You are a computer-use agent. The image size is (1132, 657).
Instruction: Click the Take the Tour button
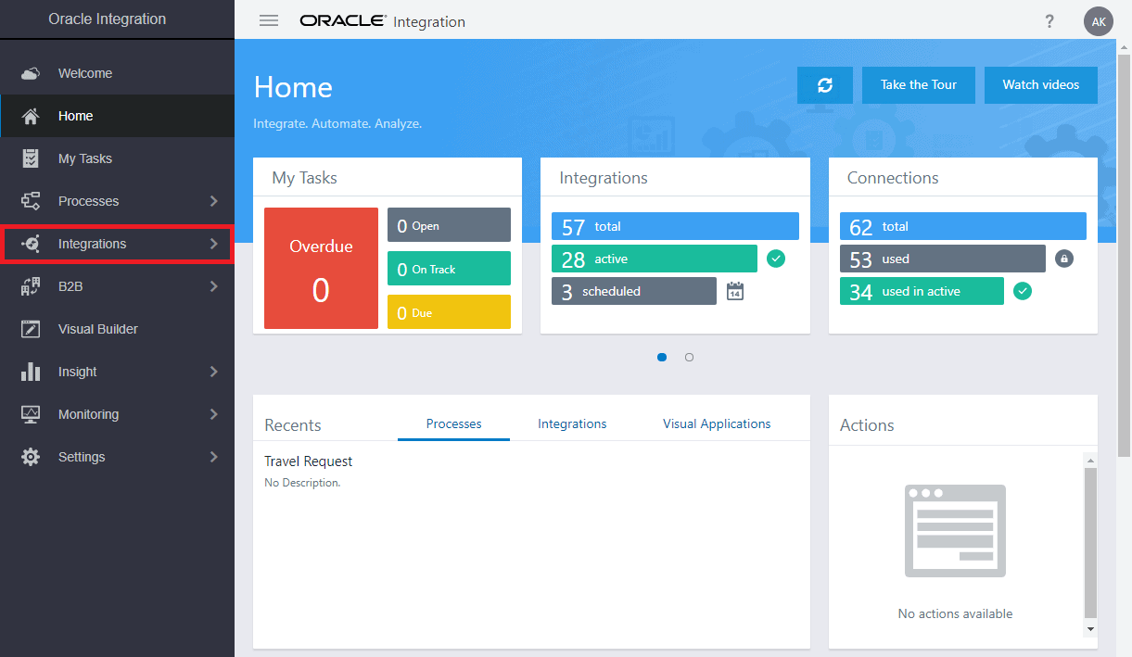919,84
